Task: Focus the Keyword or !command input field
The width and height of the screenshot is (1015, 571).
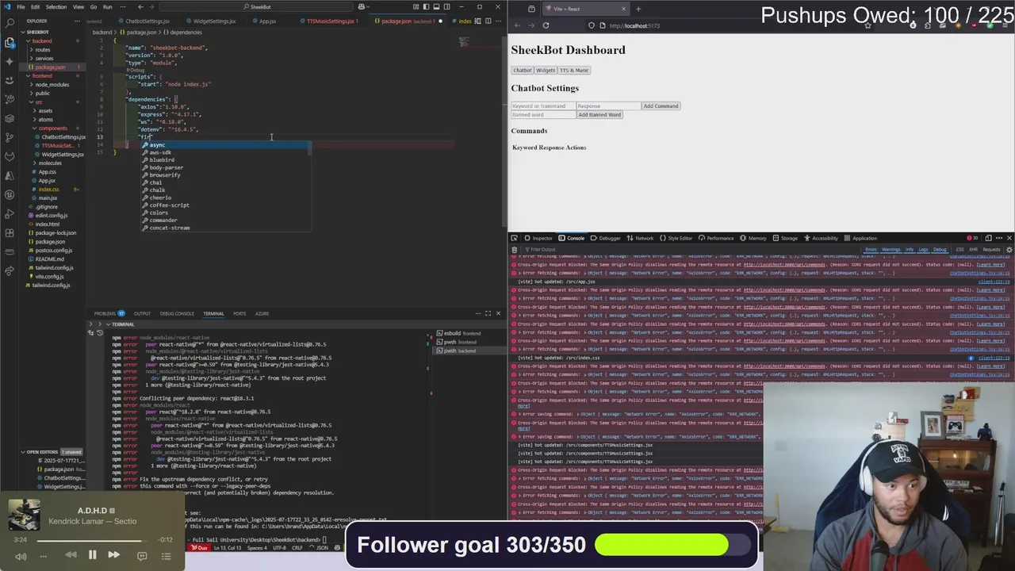Action: (x=543, y=105)
